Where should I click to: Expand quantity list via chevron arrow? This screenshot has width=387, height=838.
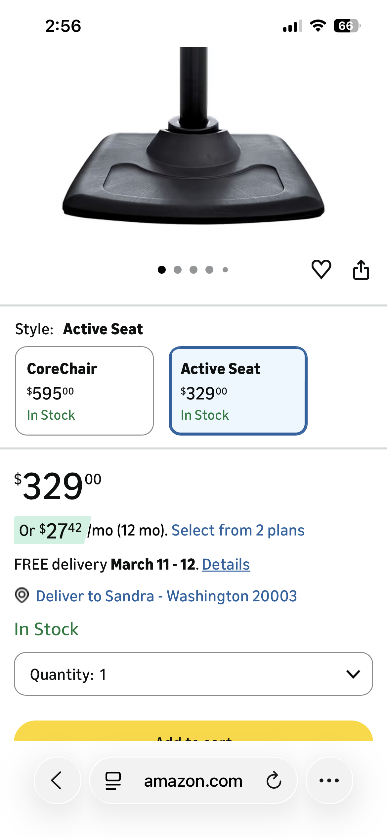(353, 674)
